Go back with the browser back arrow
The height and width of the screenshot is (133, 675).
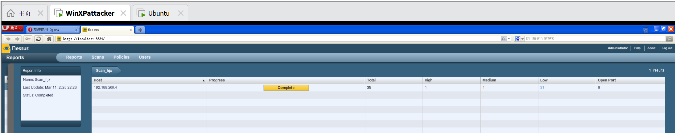point(8,39)
